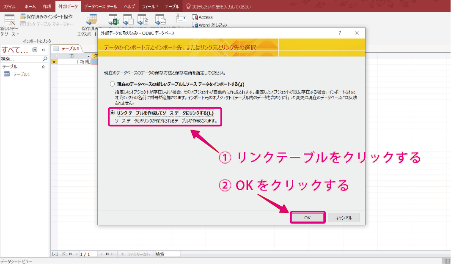The height and width of the screenshot is (264, 451).
Task: Open the navigation pane category dropdown
Action: pyautogui.click(x=35, y=50)
